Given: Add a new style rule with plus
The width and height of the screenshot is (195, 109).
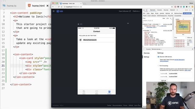Looking at the screenshot, I should point(171,18).
